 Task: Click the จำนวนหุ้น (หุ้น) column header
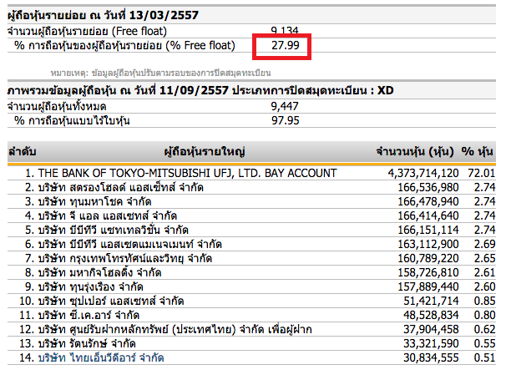(x=415, y=151)
